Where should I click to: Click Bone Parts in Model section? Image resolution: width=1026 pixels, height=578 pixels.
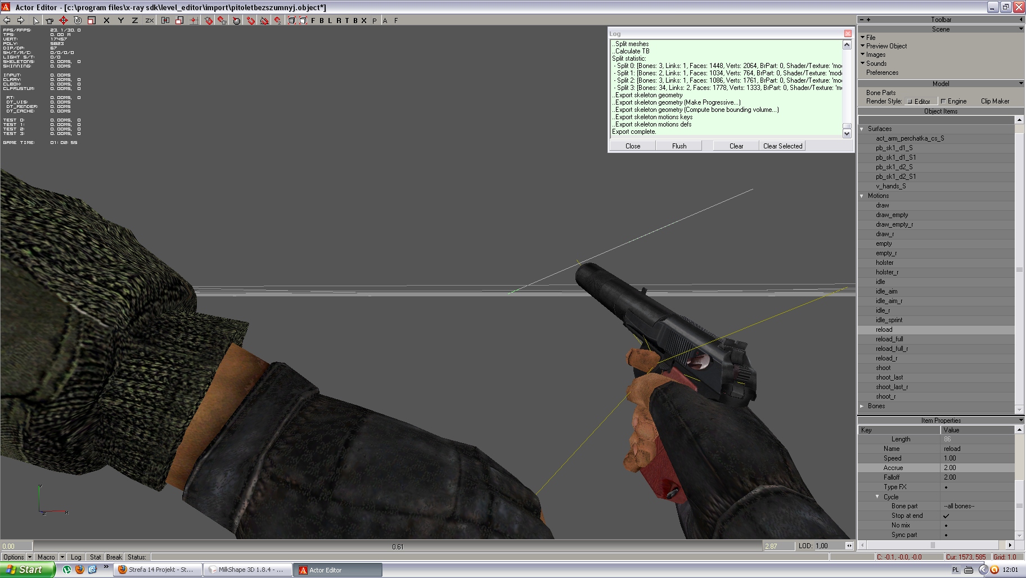click(881, 93)
